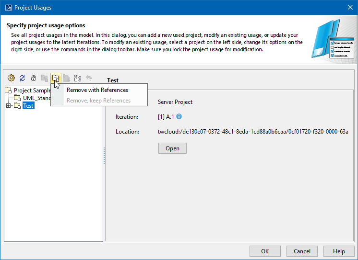Click the blue info icon beside Iteration

pos(179,116)
